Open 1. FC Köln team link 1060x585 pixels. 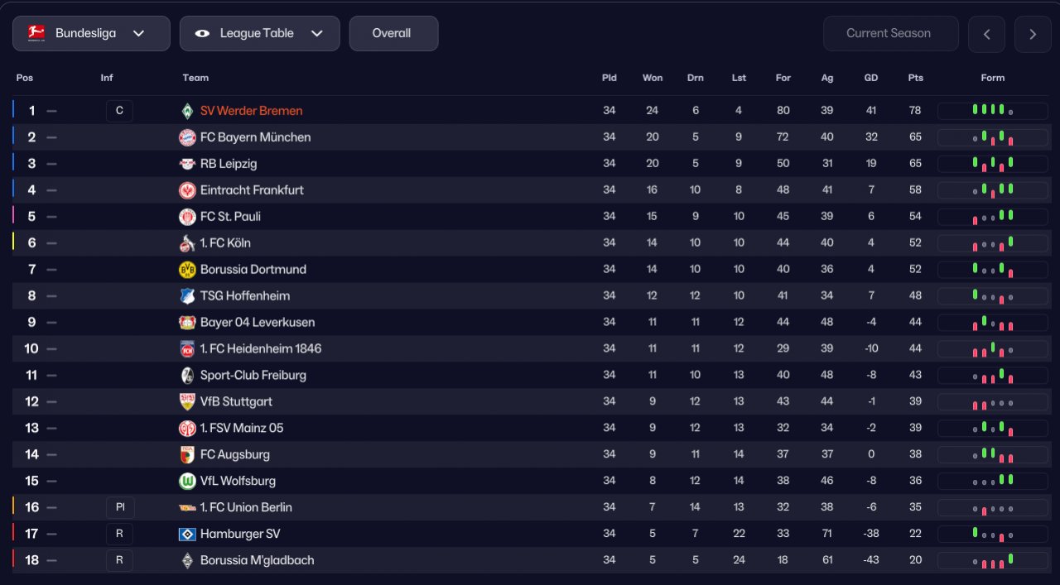click(225, 243)
